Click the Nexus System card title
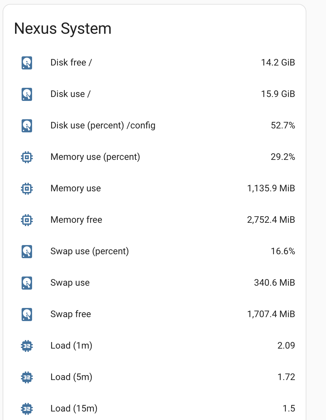 [63, 29]
